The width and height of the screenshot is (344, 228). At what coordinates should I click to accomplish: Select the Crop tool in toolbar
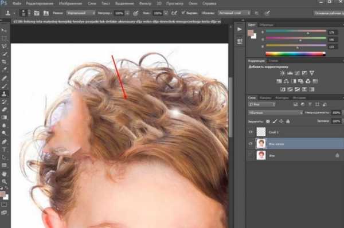click(4, 62)
